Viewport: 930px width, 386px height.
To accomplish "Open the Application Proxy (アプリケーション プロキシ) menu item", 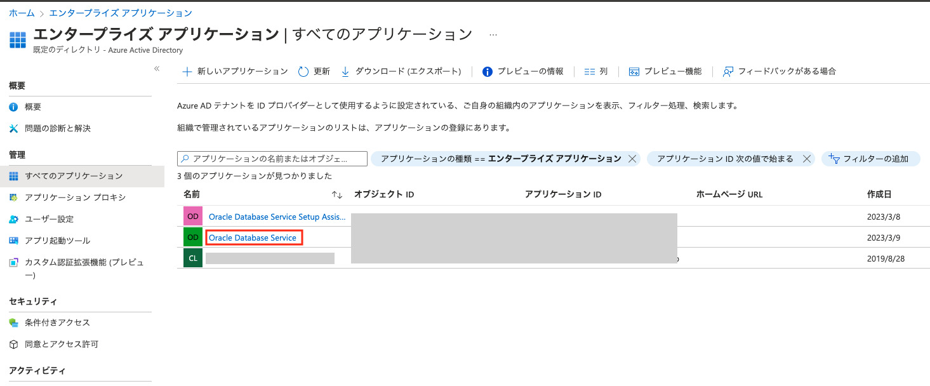I will click(75, 197).
